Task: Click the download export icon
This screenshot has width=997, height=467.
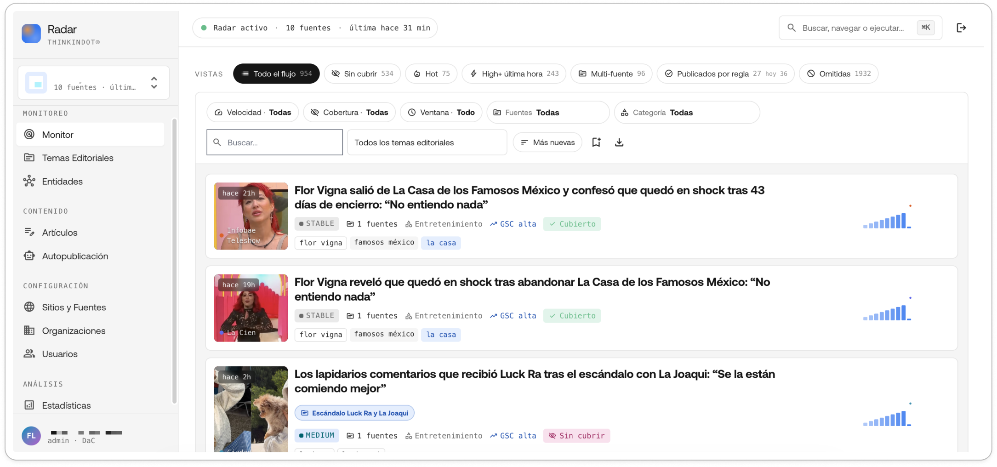Action: (619, 142)
